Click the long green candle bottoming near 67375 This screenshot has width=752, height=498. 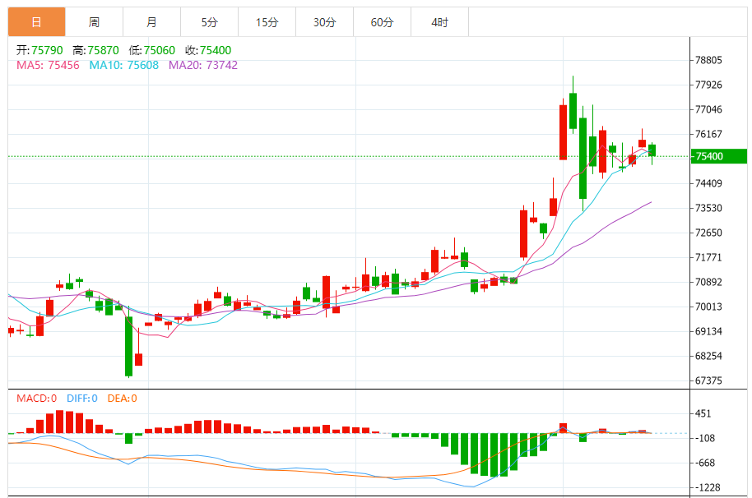click(128, 346)
